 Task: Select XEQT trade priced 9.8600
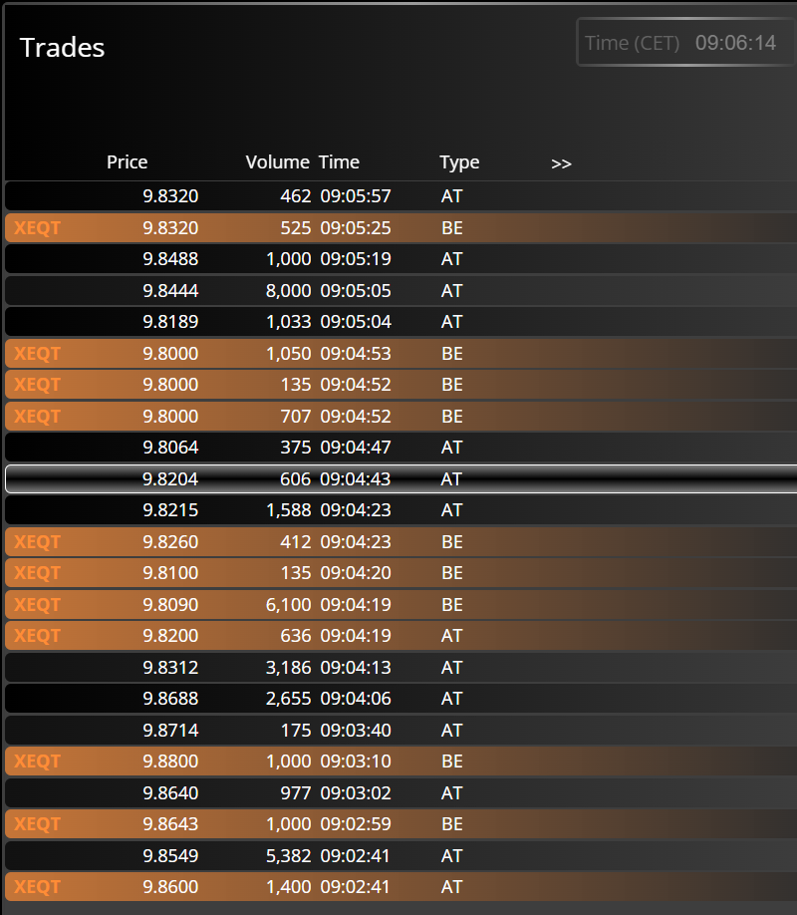pyautogui.click(x=400, y=887)
